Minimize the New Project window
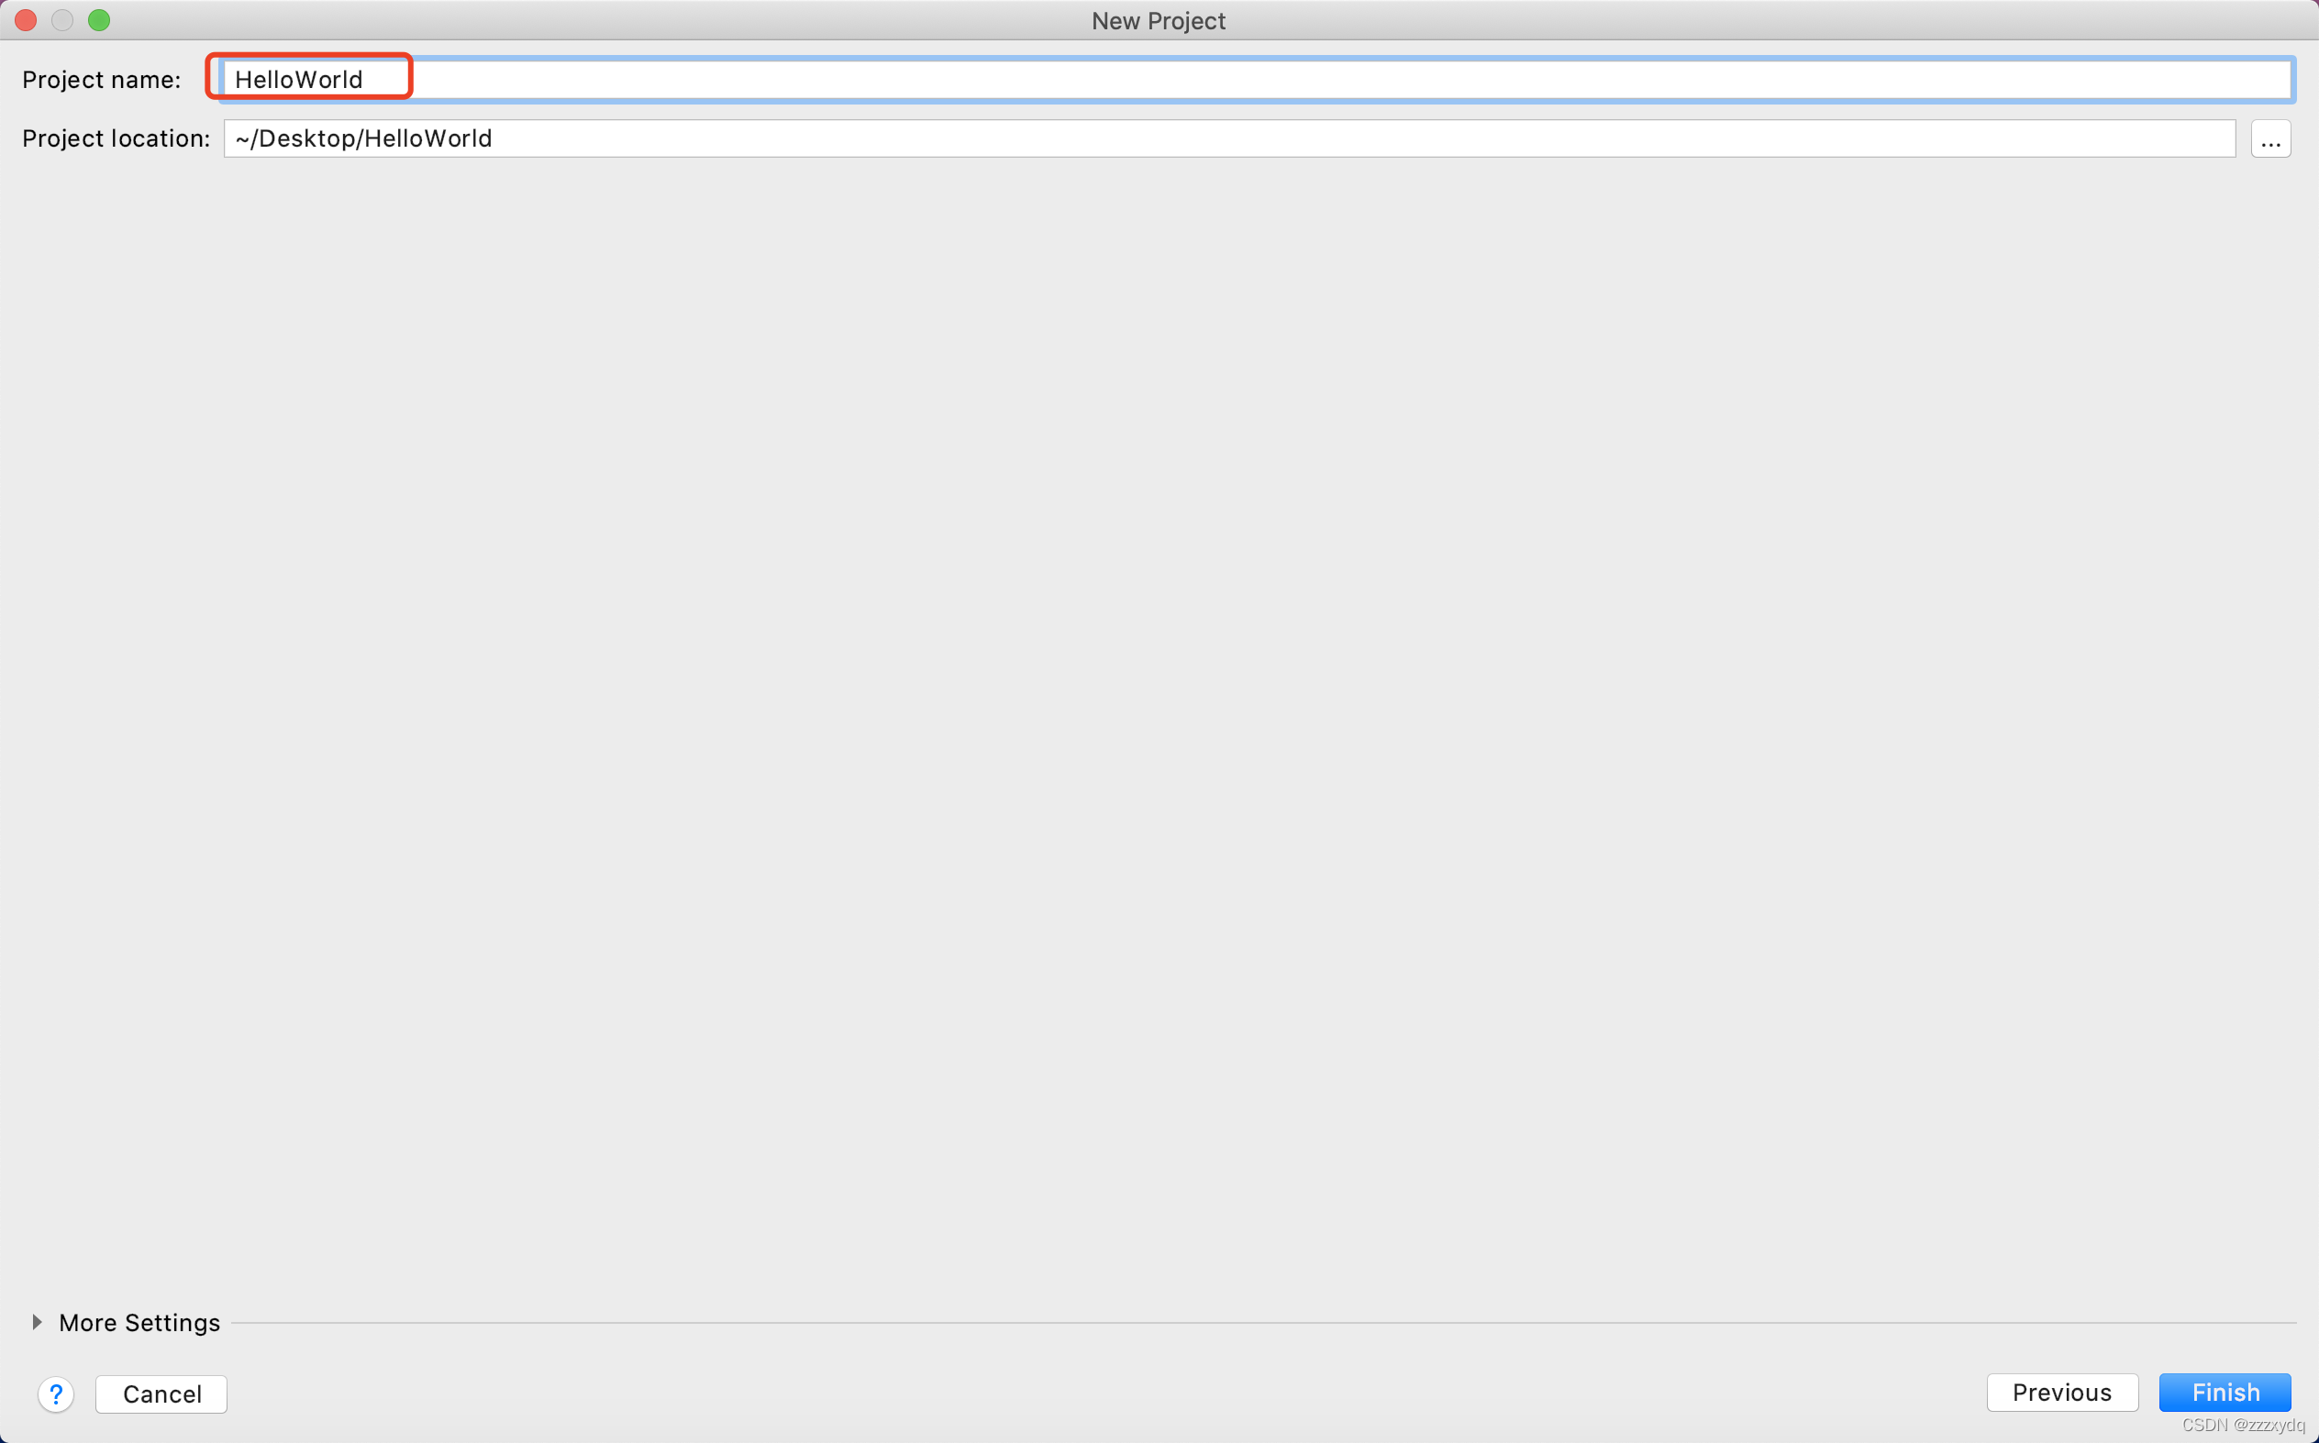The image size is (2319, 1443). (62, 19)
